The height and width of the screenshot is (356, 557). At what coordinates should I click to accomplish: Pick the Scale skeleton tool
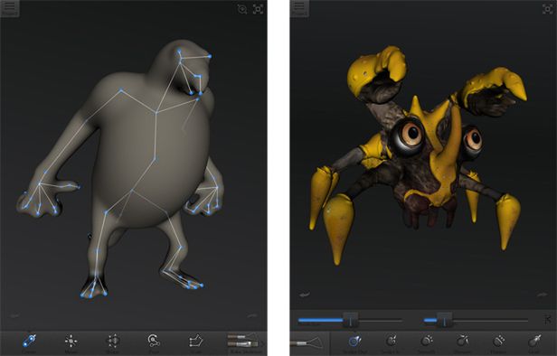click(195, 342)
